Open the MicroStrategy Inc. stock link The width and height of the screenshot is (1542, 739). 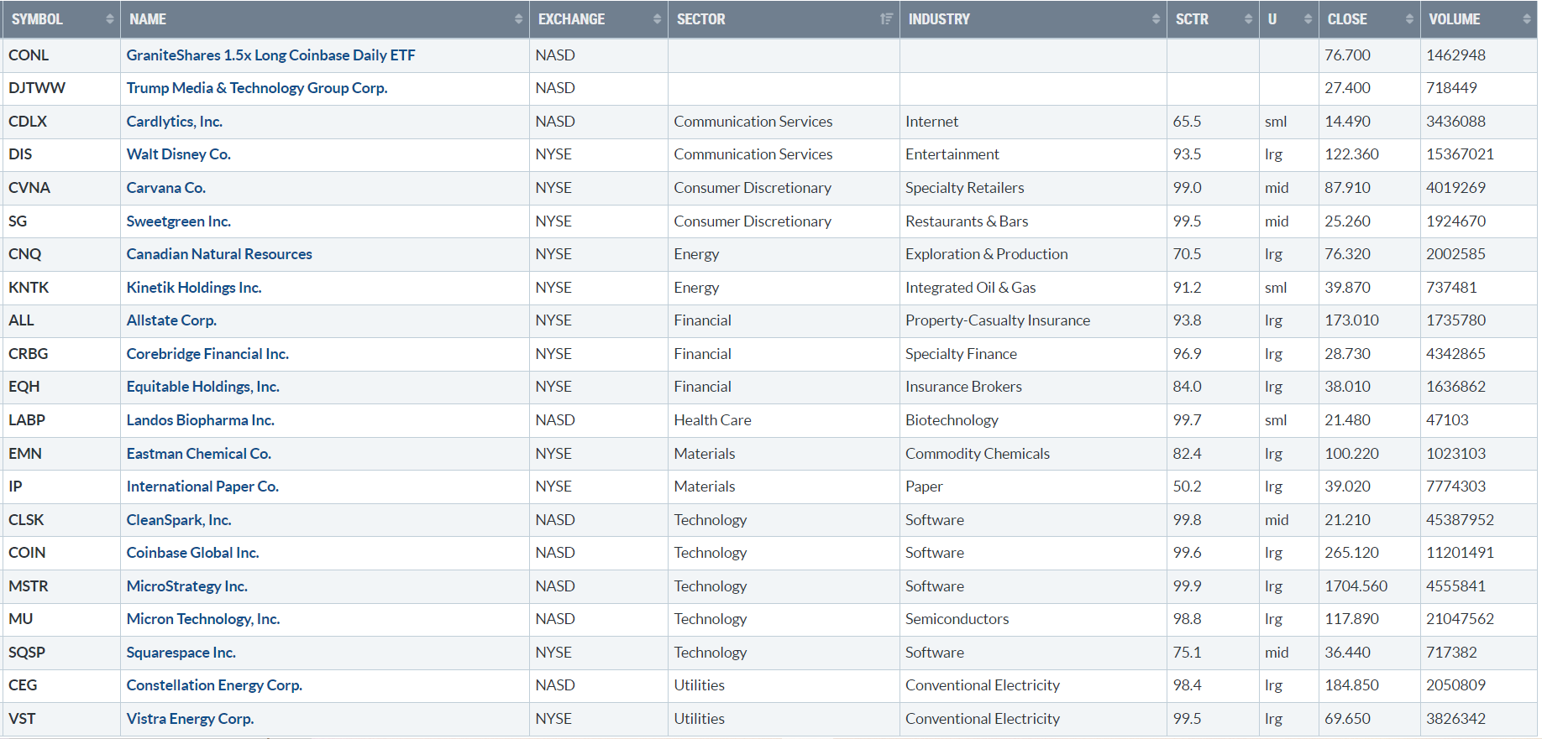click(x=186, y=586)
